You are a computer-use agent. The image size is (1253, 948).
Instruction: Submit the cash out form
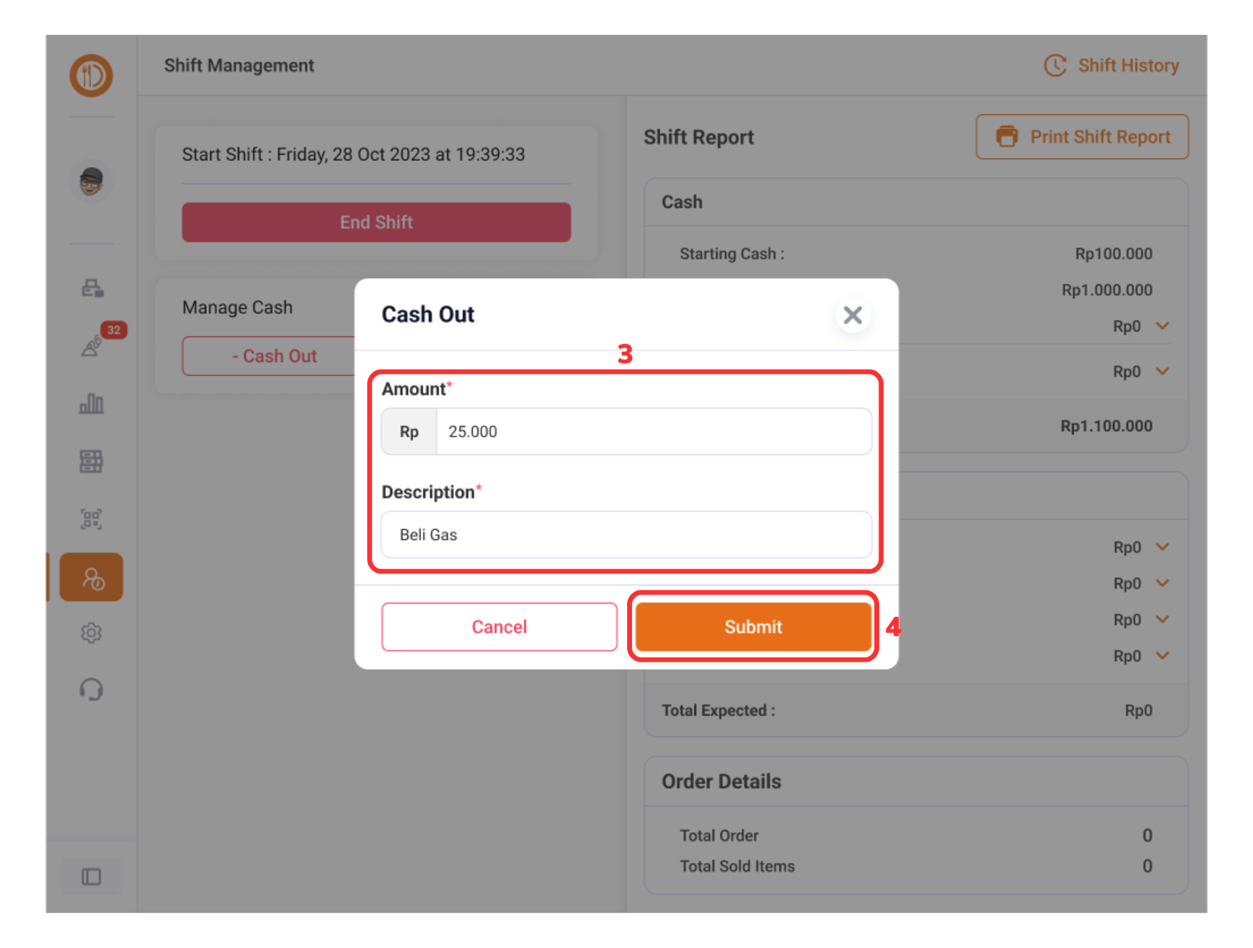pos(753,626)
